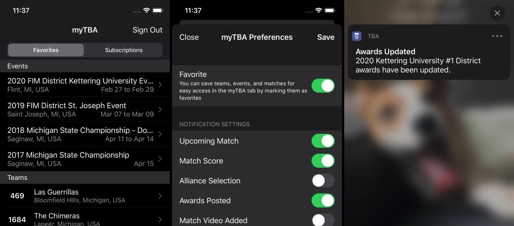This screenshot has width=514, height=226.
Task: Enable Alliance Selection notifications
Action: (323, 181)
